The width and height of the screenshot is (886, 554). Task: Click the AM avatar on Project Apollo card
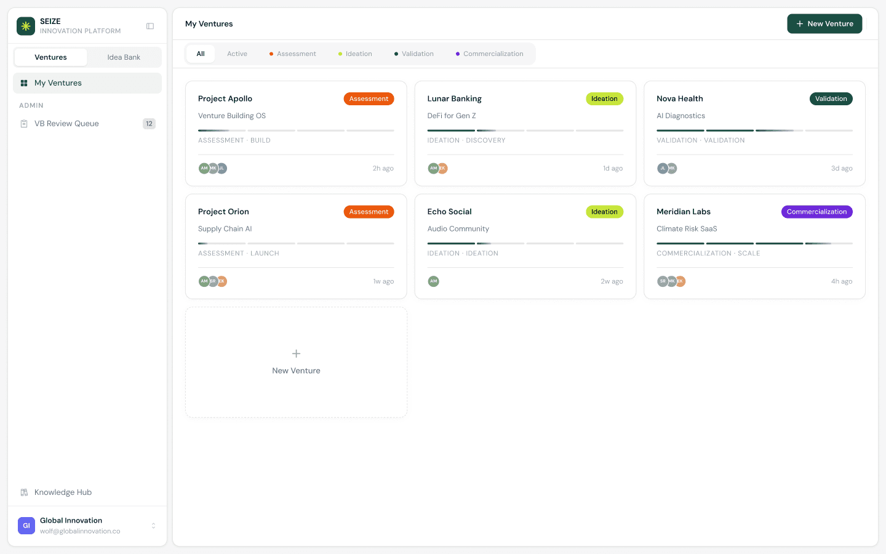(x=204, y=168)
